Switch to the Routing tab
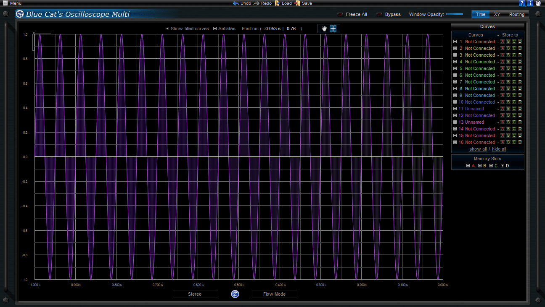Screen dimensions: 545x307 coord(516,14)
